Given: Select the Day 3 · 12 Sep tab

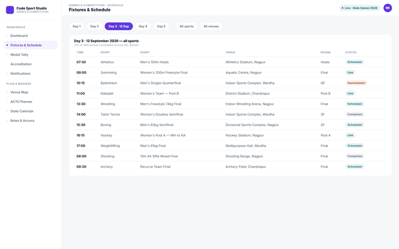Looking at the screenshot, I should (x=118, y=26).
